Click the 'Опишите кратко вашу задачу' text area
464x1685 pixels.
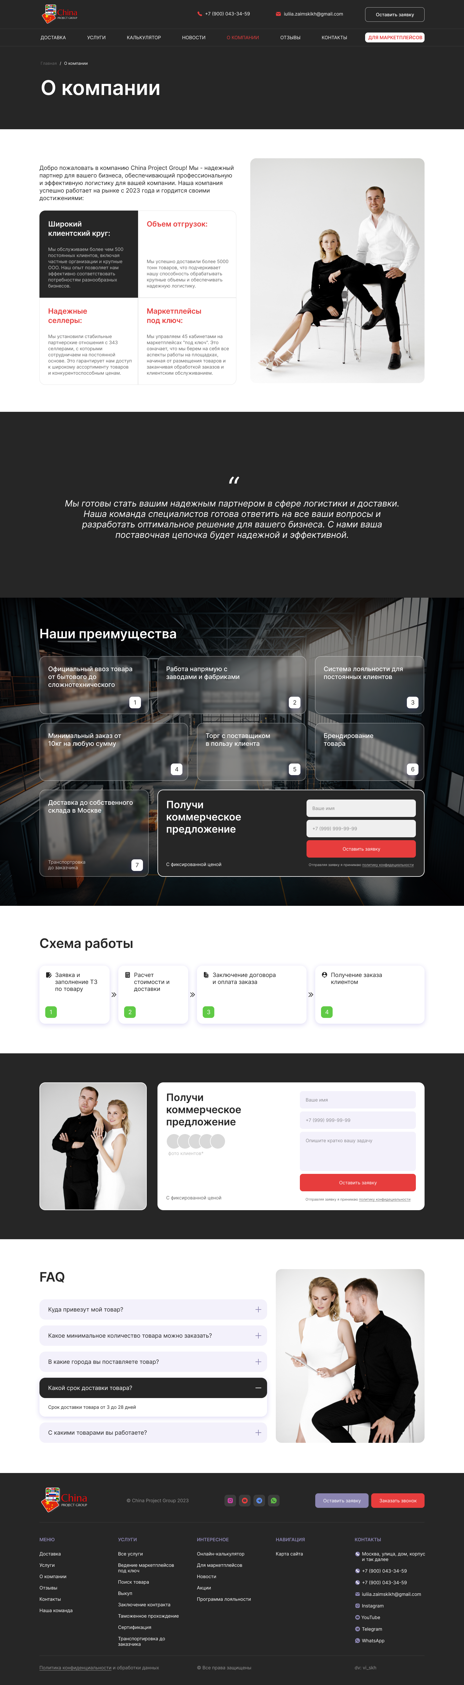click(358, 1151)
